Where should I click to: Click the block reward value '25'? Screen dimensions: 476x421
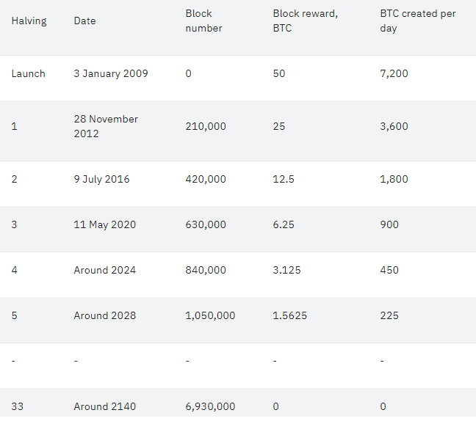tap(279, 126)
